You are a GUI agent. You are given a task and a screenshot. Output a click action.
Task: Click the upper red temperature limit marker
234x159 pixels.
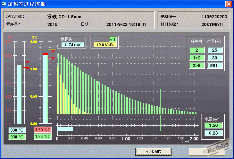26,62
